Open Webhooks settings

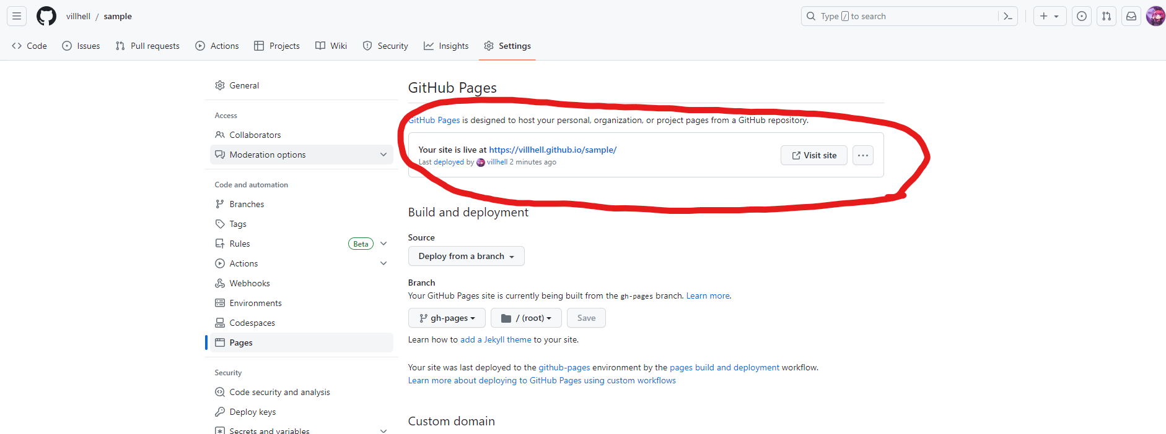302,283
